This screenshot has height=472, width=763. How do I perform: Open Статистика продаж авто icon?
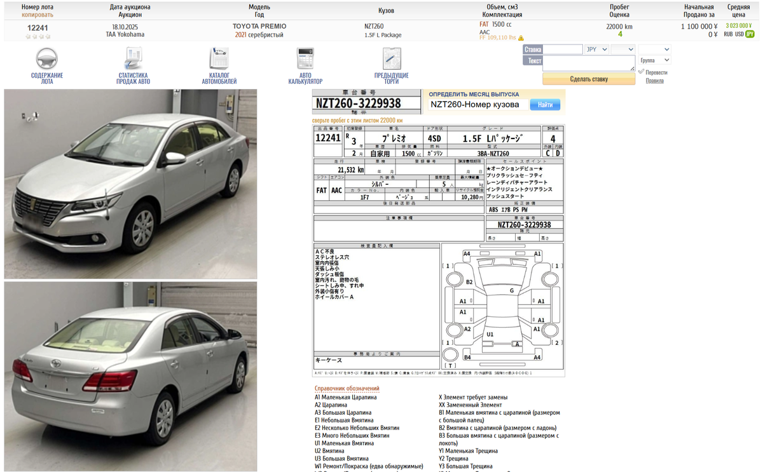(x=134, y=60)
